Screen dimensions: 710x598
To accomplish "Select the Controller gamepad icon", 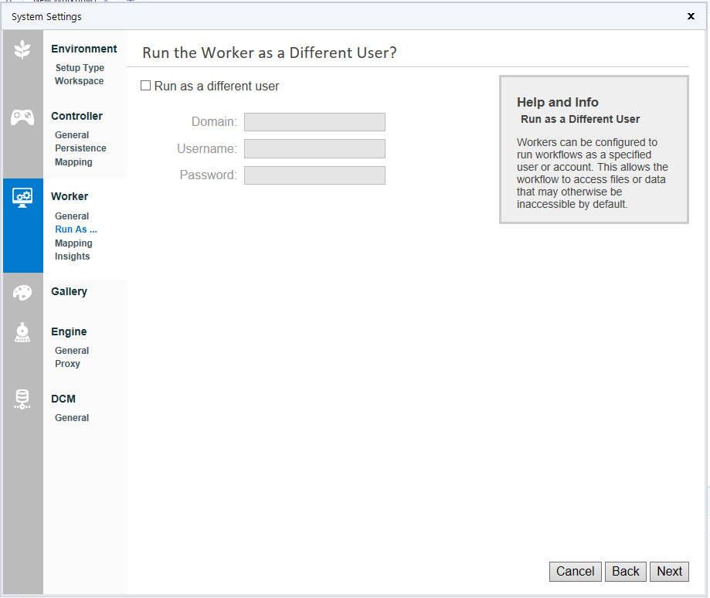I will pyautogui.click(x=22, y=117).
